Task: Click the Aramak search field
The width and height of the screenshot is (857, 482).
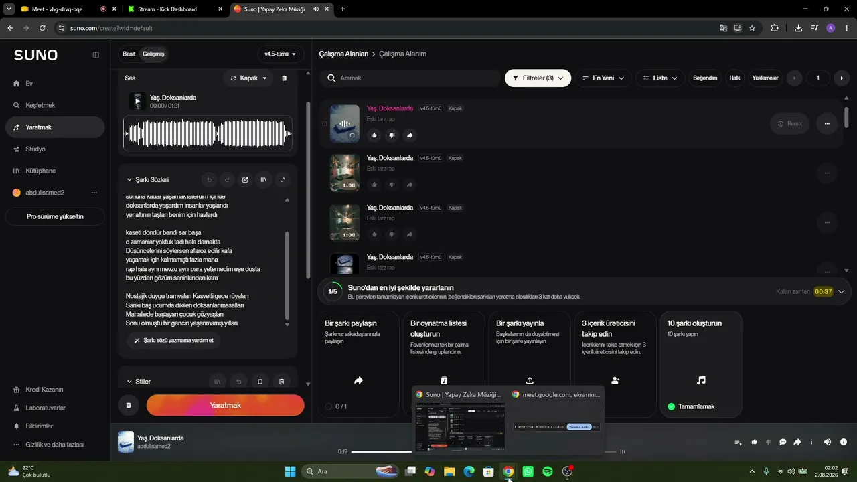Action: click(410, 78)
